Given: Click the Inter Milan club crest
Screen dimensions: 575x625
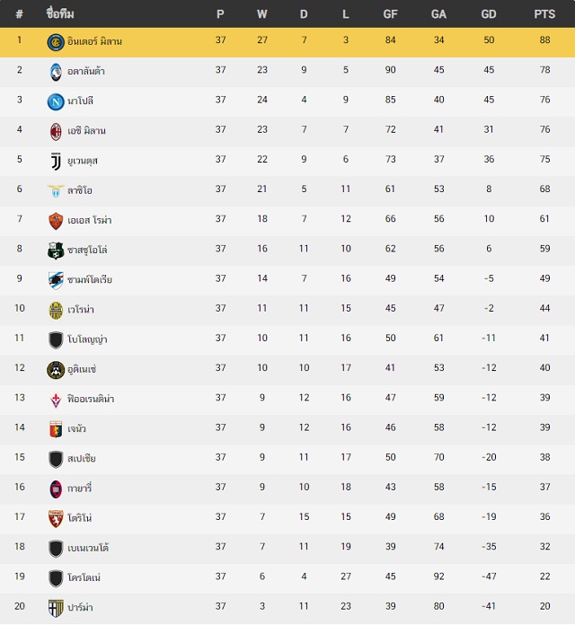Looking at the screenshot, I should (x=56, y=42).
